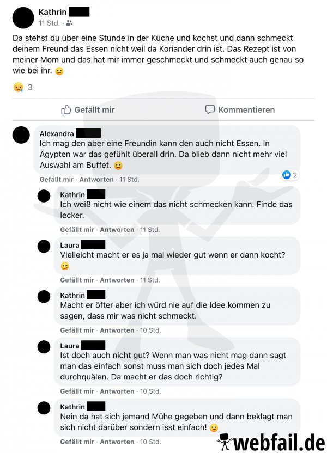Open the like count on Alexandra's comment
The width and height of the screenshot is (327, 453).
(x=290, y=175)
